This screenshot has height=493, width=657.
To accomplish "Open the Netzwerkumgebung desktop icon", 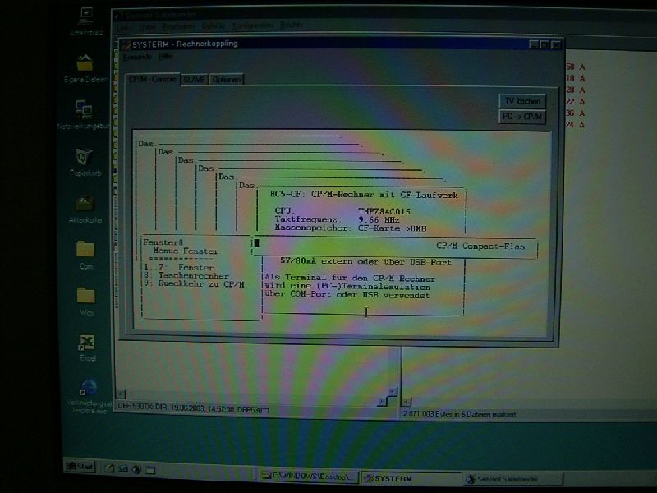I will pos(84,109).
